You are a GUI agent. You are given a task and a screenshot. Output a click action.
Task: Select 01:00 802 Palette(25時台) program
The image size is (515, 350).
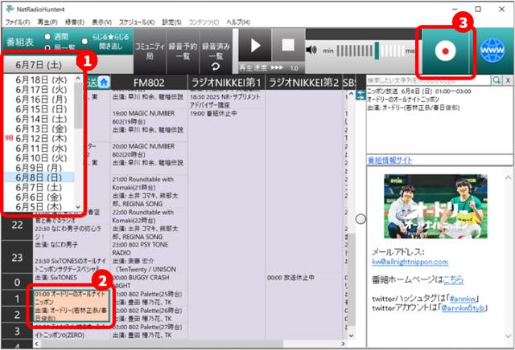coord(149,298)
